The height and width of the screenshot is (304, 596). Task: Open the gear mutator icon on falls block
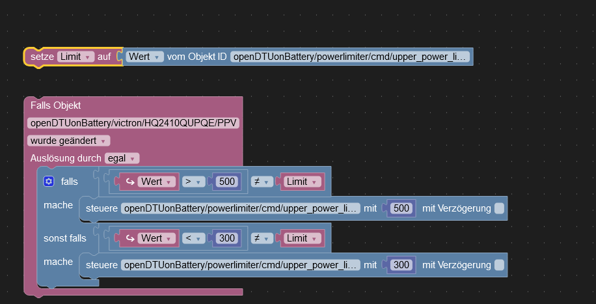click(x=49, y=182)
